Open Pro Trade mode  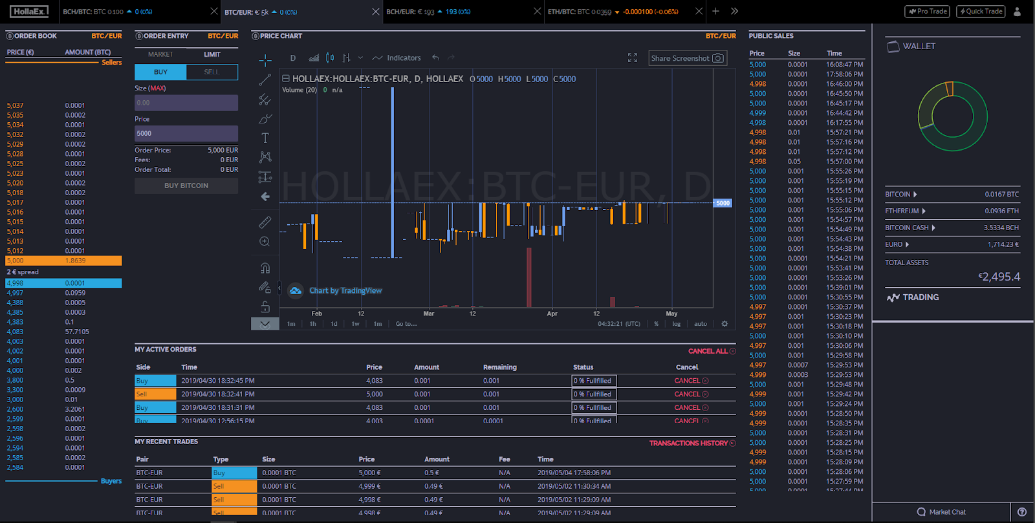[x=928, y=11]
